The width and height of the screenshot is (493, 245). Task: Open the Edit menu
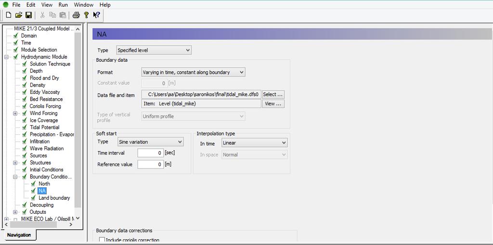click(31, 5)
